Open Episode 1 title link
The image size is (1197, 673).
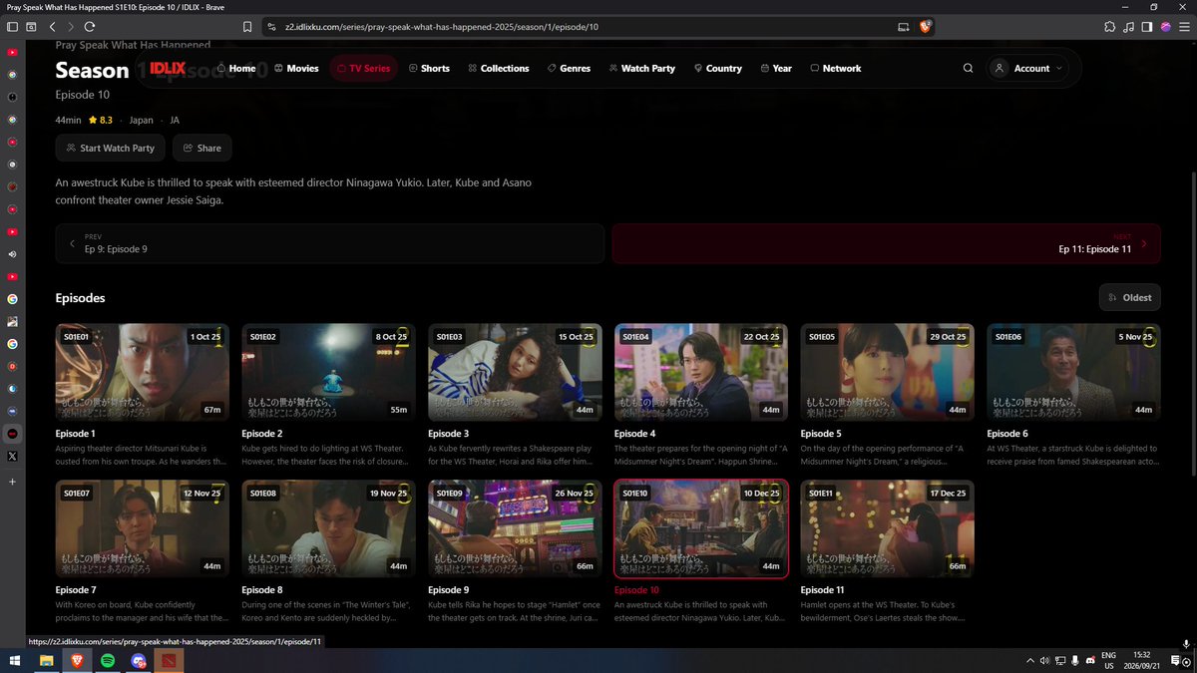click(x=76, y=434)
